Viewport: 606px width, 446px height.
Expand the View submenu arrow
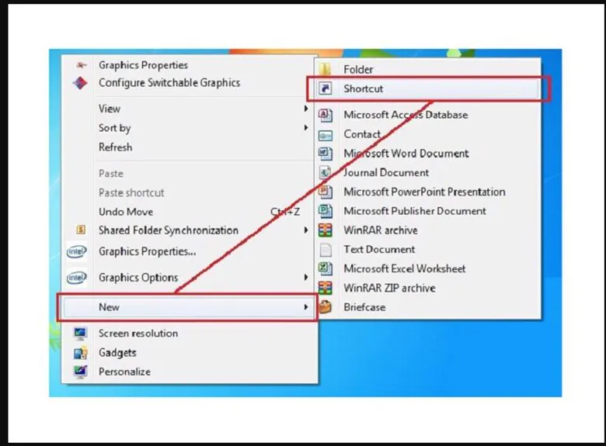click(305, 109)
